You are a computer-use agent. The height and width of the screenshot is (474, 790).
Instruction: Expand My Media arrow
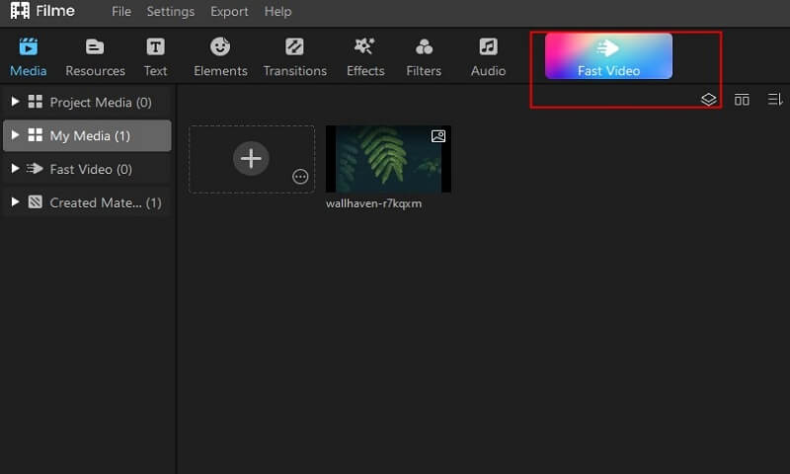tap(15, 135)
